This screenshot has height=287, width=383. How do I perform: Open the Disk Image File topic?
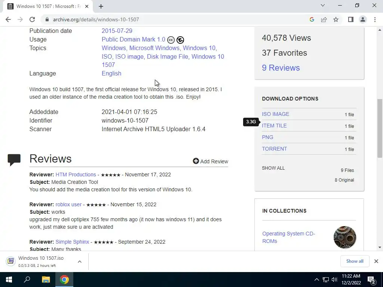[167, 56]
